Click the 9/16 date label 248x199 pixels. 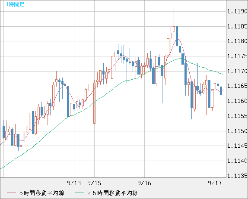144,183
